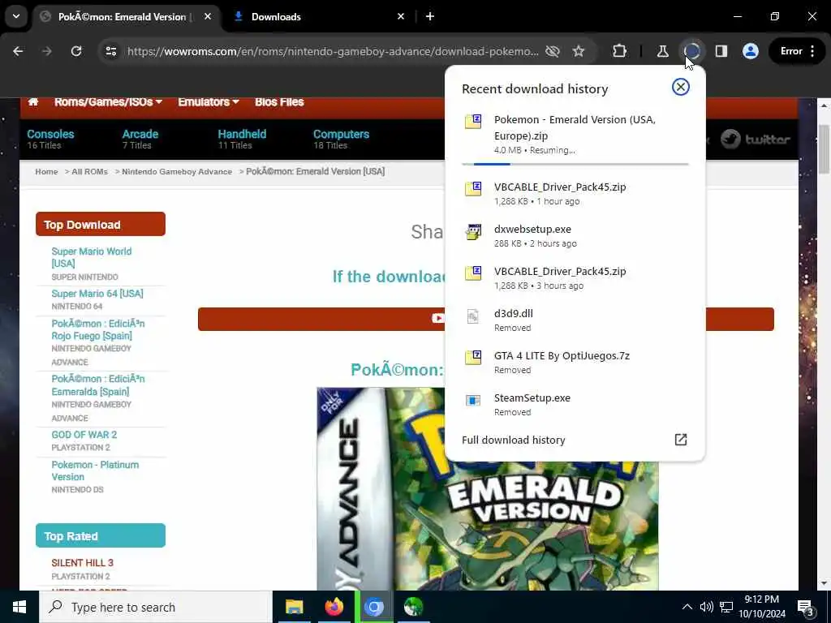
Task: Open Chrome Labs flask icon
Action: coord(662,51)
